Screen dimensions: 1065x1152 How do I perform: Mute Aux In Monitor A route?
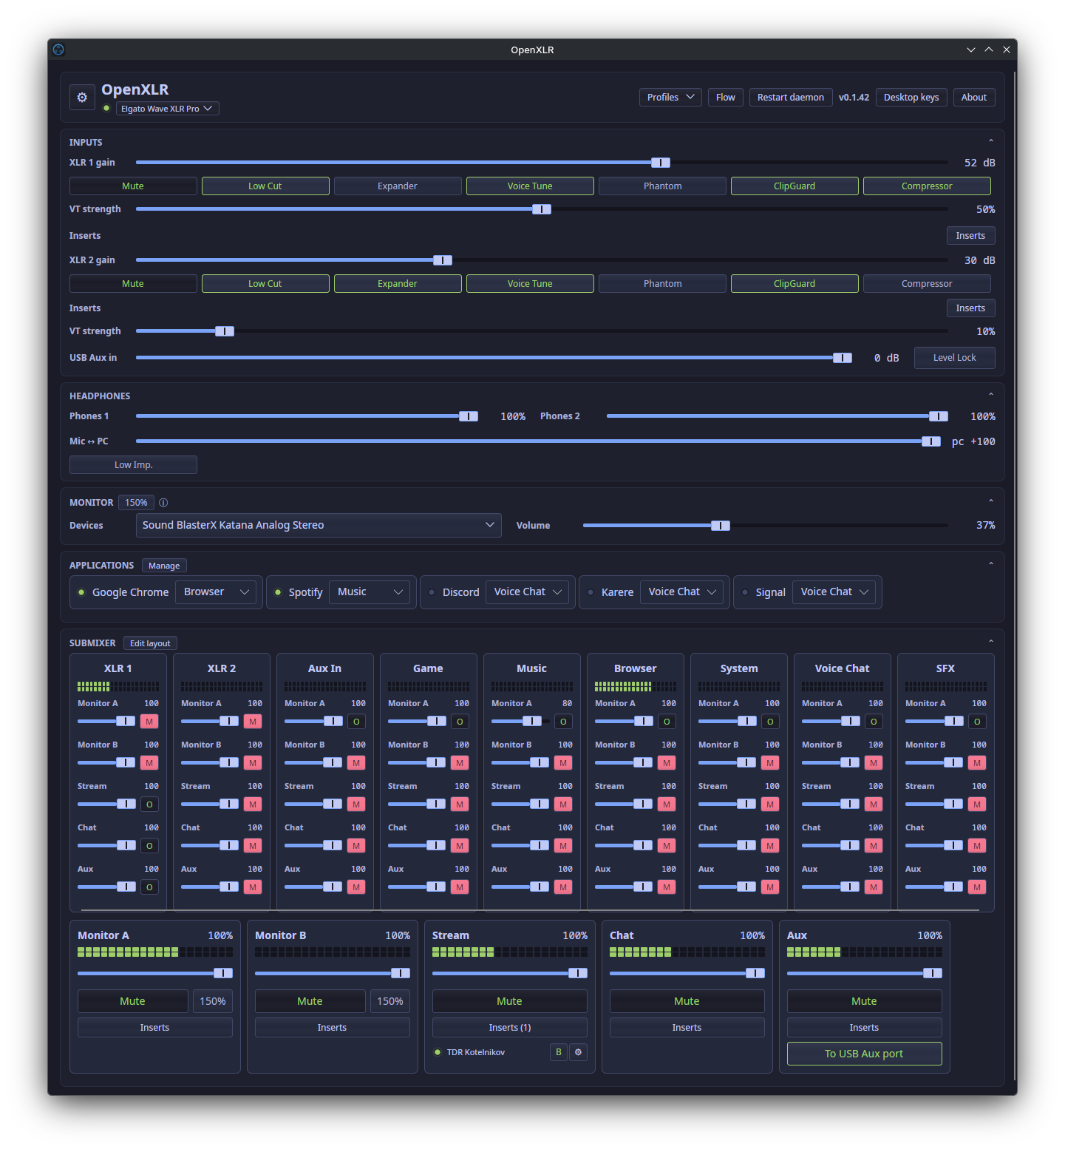[356, 722]
